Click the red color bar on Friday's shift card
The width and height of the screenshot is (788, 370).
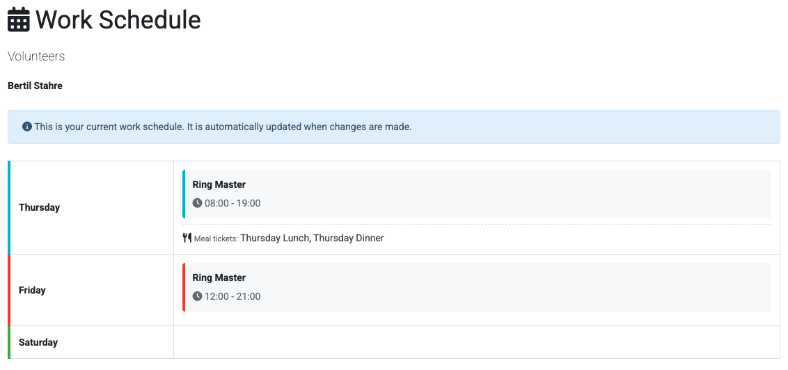pyautogui.click(x=184, y=287)
